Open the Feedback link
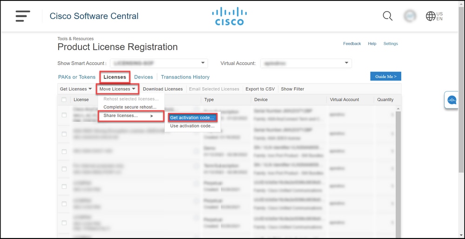Screen dimensions: 465x239 tap(352, 44)
